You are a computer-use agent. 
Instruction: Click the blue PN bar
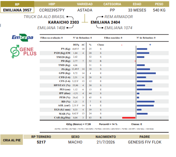pos(142,49)
